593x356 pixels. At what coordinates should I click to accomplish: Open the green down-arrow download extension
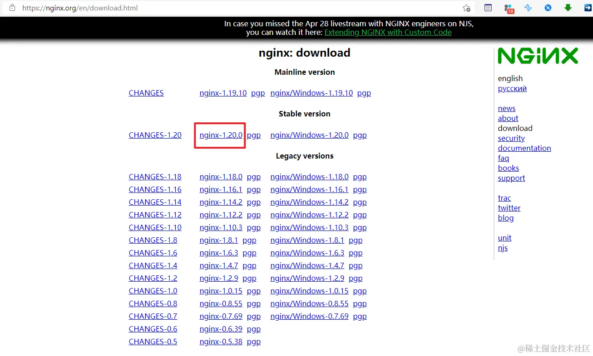[568, 8]
